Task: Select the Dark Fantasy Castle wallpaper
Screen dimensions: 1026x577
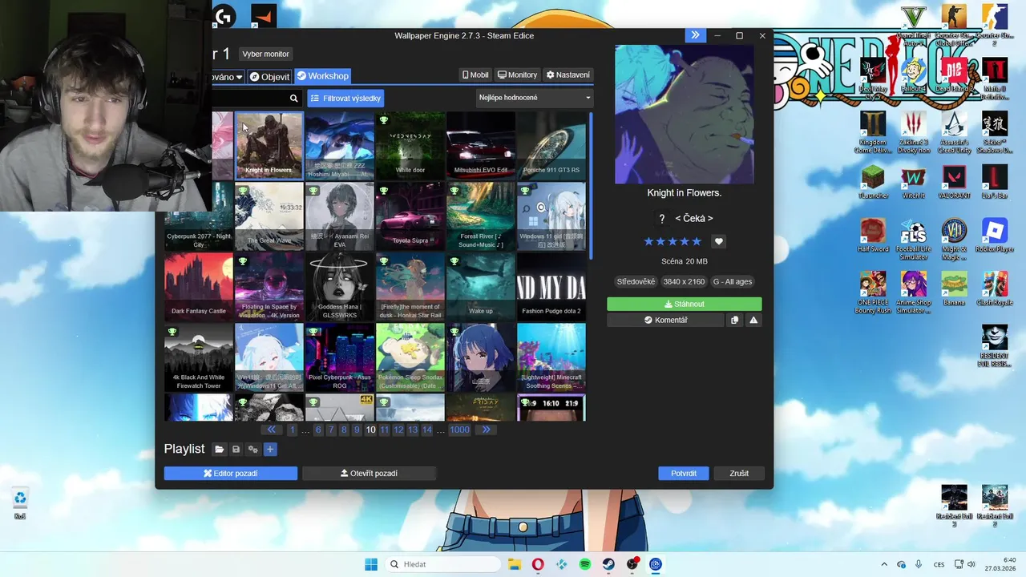Action: click(x=199, y=287)
